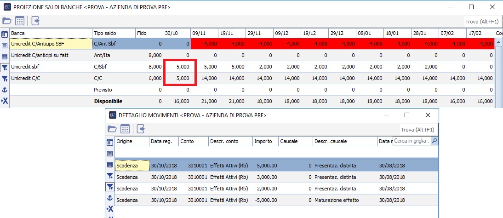Screen dimensions: 503x218
Task: Click the red -4,000 cell under 09/11
Action: click(204, 44)
